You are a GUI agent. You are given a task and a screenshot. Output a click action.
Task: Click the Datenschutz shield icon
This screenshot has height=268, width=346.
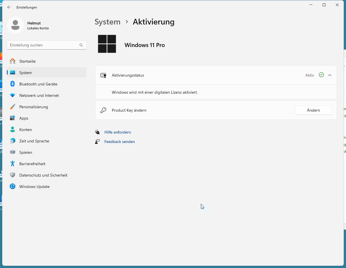coord(13,175)
